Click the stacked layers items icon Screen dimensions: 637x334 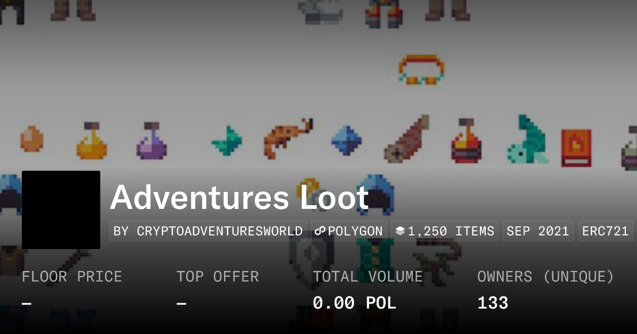coord(400,231)
